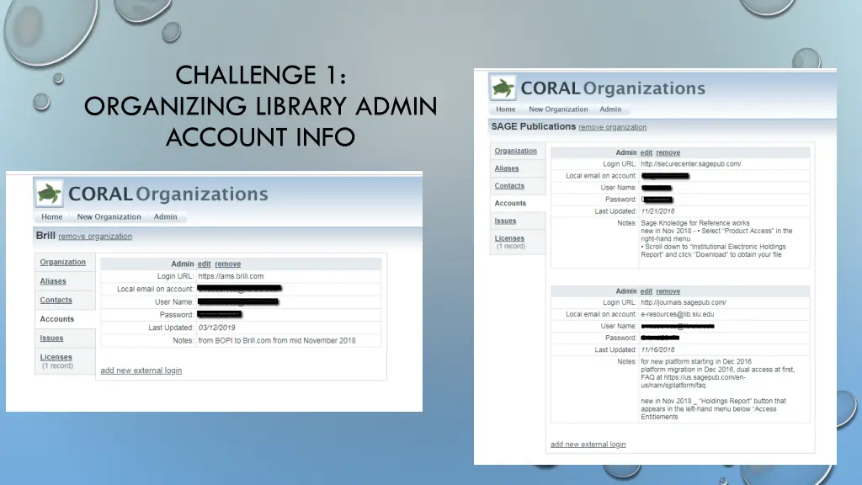The height and width of the screenshot is (485, 862).
Task: Click the 'new platform starting in Dec 2016' note
Action: coord(696,362)
